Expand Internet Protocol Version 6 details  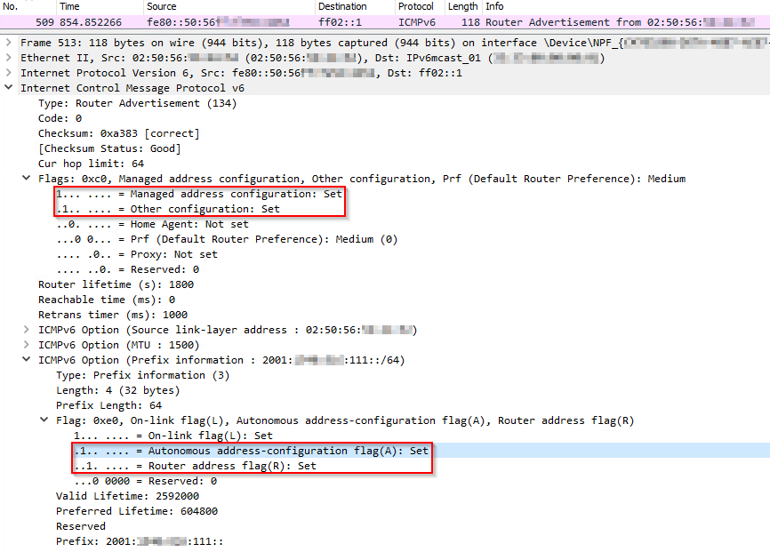[x=9, y=73]
